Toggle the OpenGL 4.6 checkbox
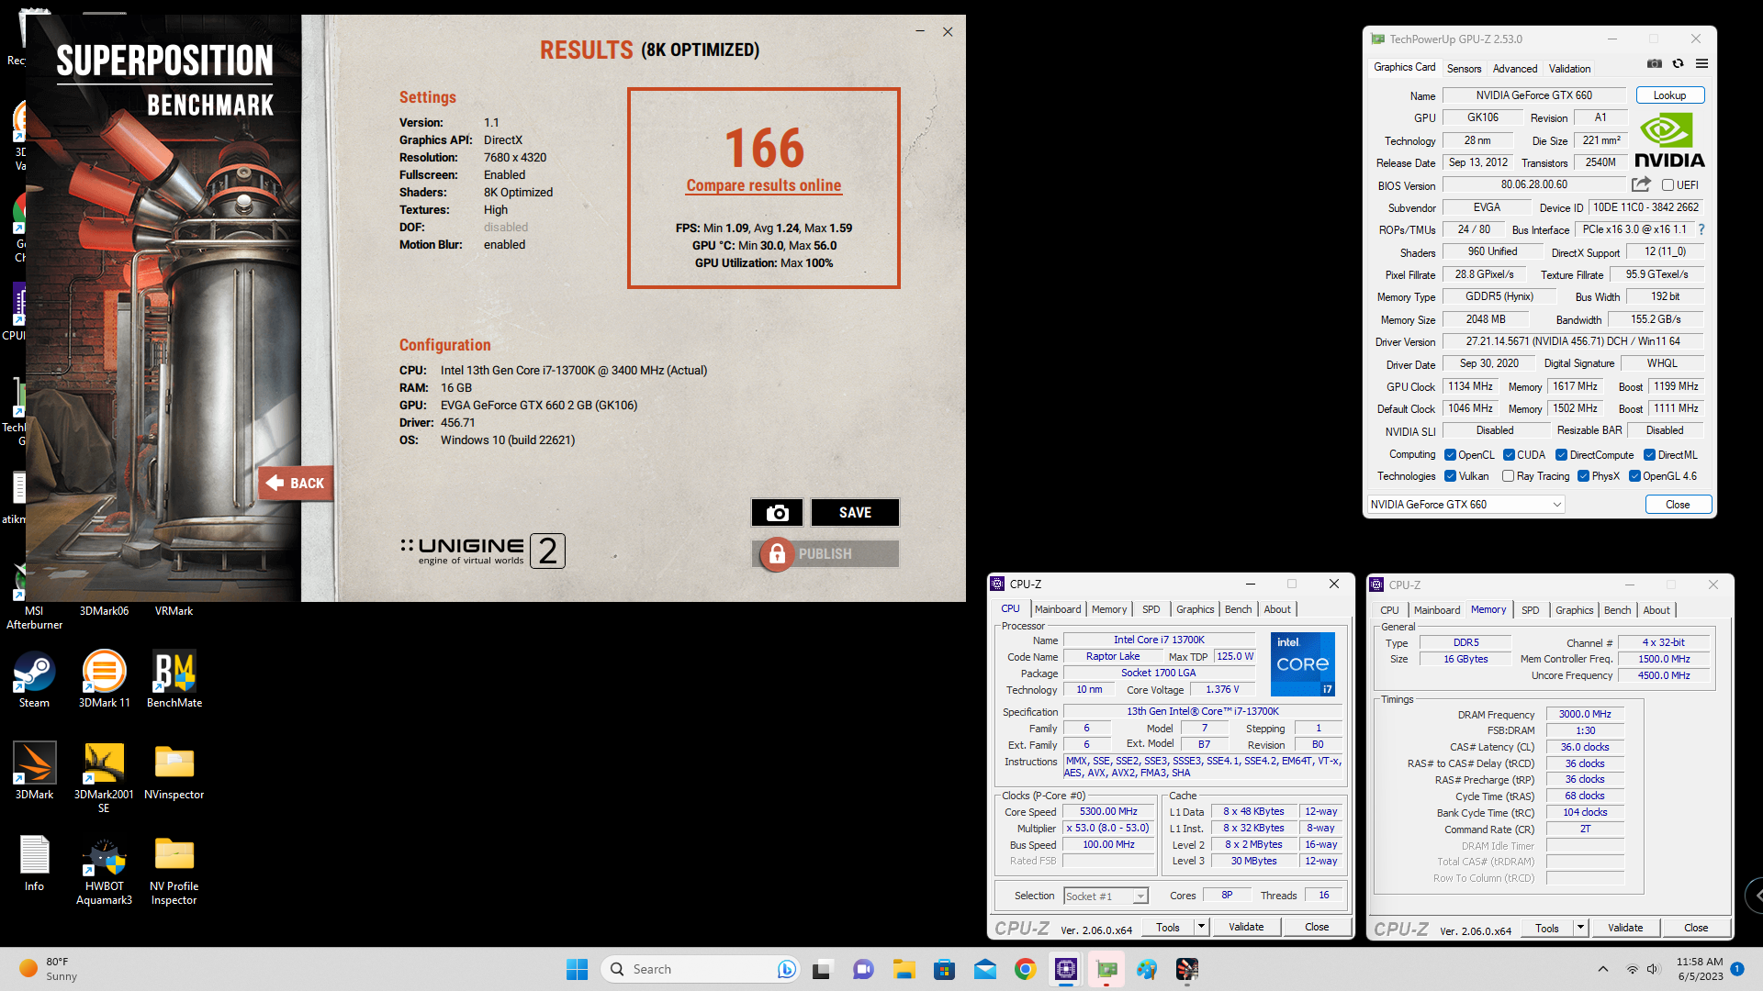 pyautogui.click(x=1634, y=476)
